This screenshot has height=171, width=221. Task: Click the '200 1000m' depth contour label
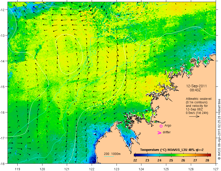pos(112,154)
